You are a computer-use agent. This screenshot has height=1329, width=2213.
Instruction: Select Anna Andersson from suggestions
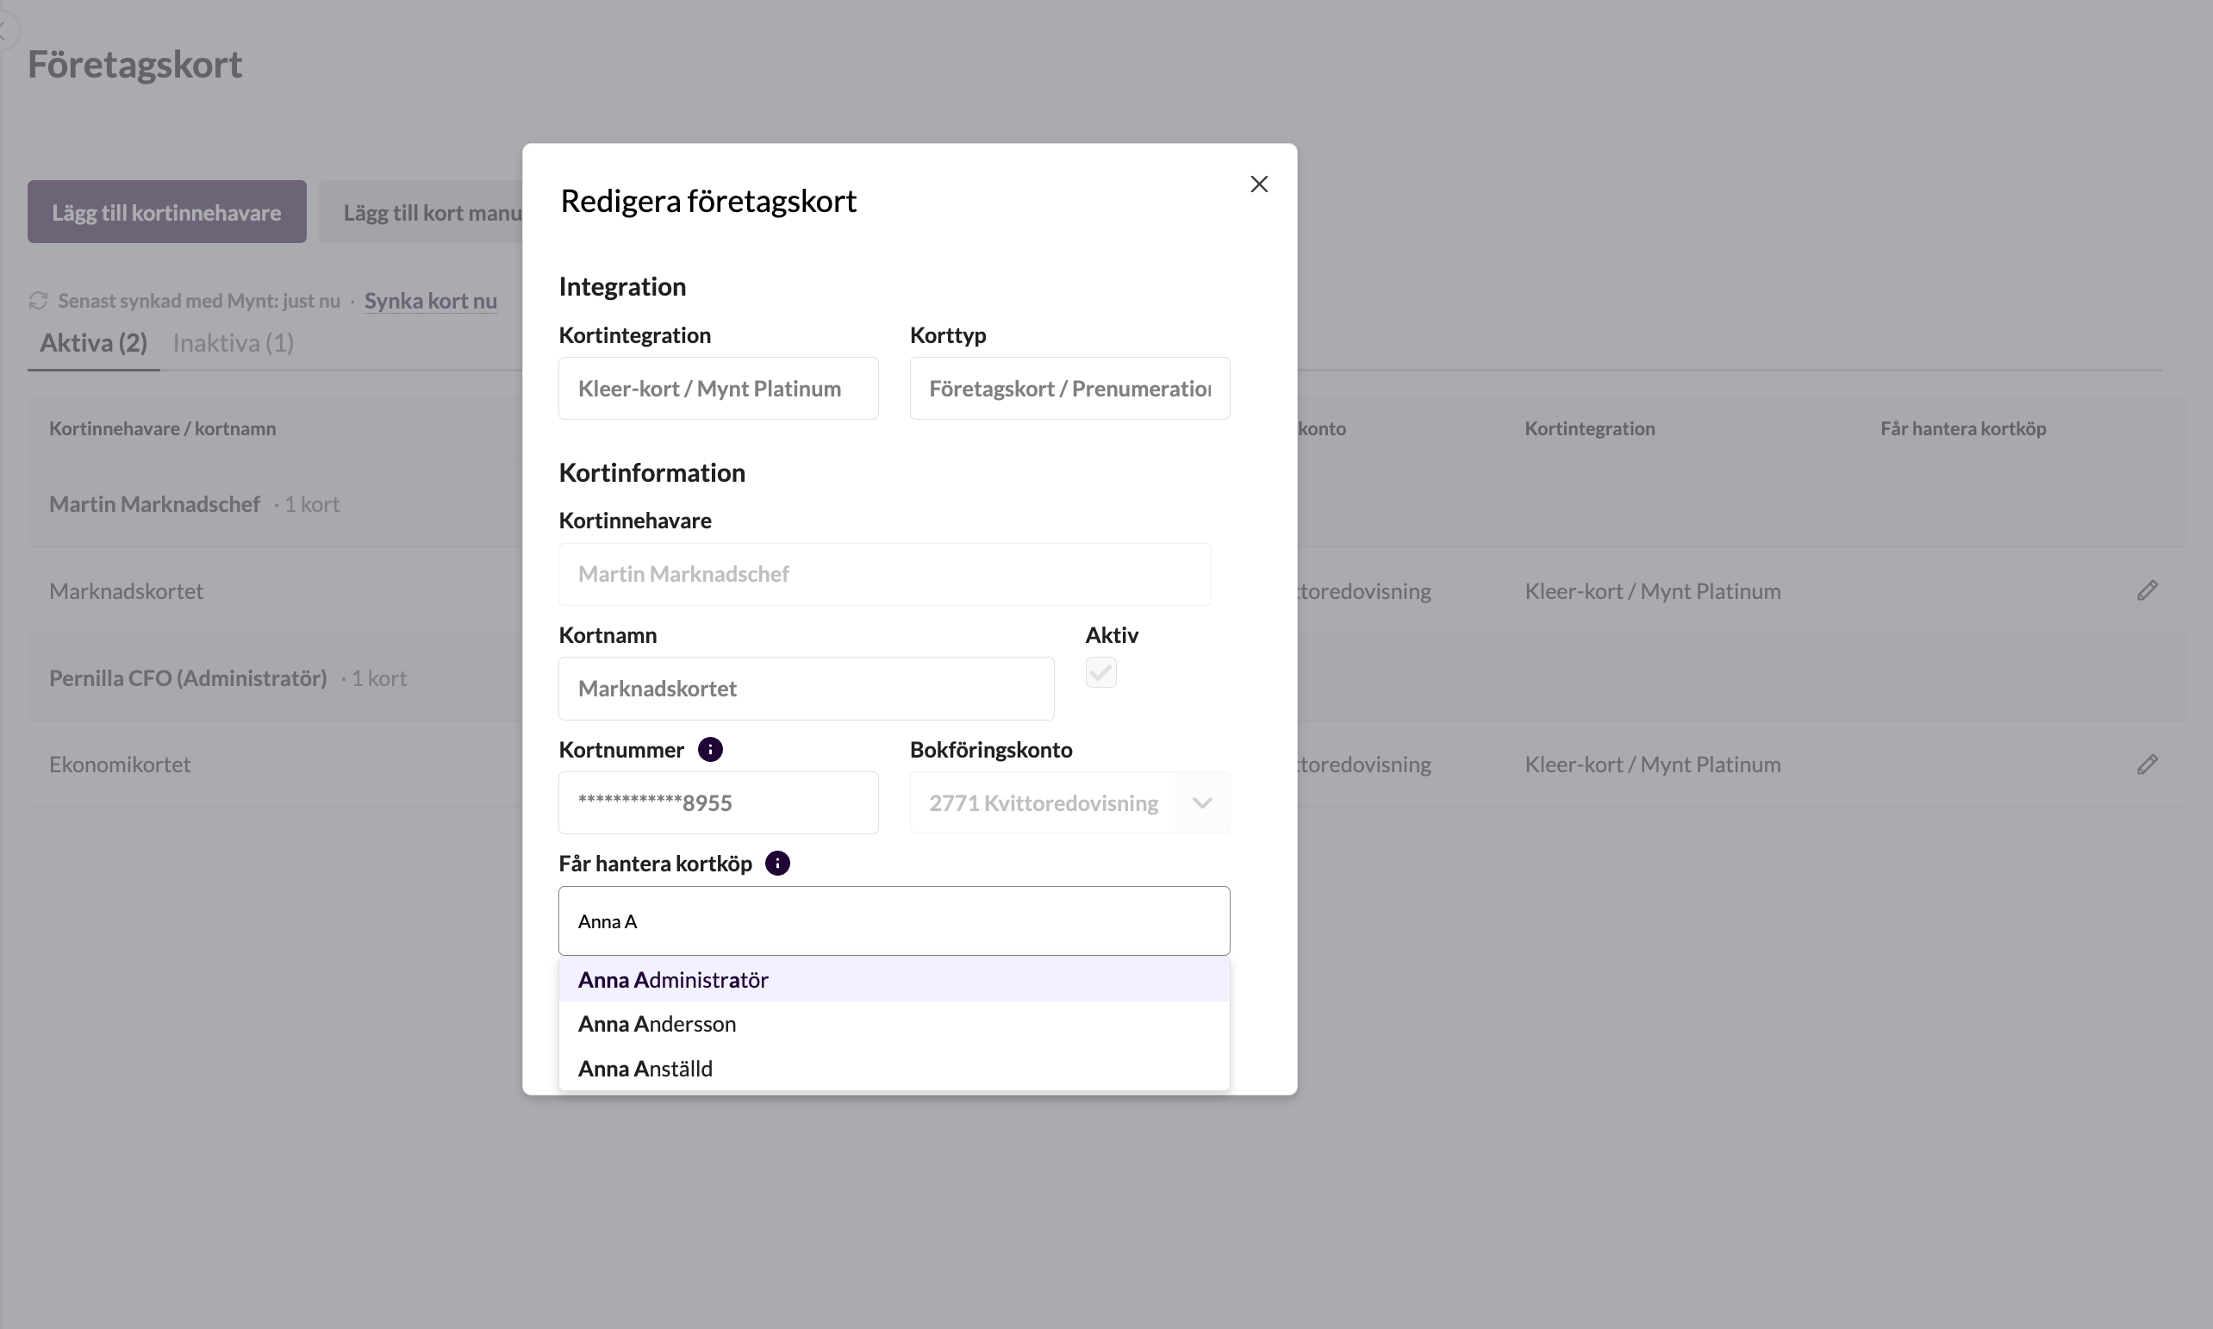894,1024
